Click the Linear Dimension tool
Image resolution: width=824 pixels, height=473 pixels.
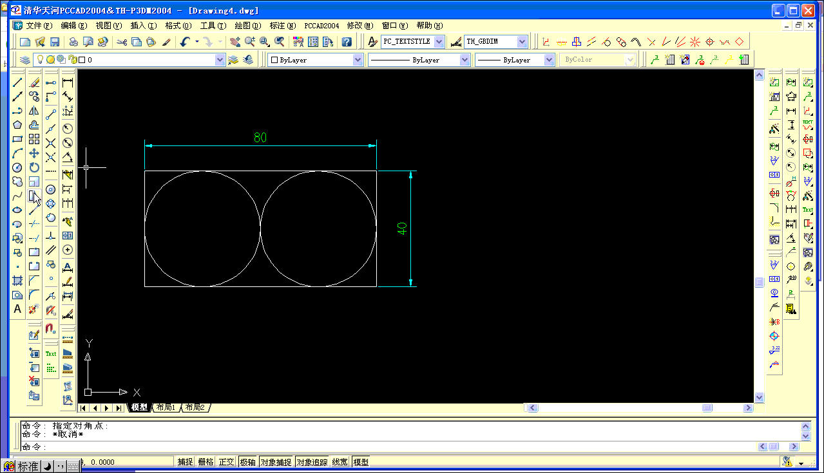(68, 82)
